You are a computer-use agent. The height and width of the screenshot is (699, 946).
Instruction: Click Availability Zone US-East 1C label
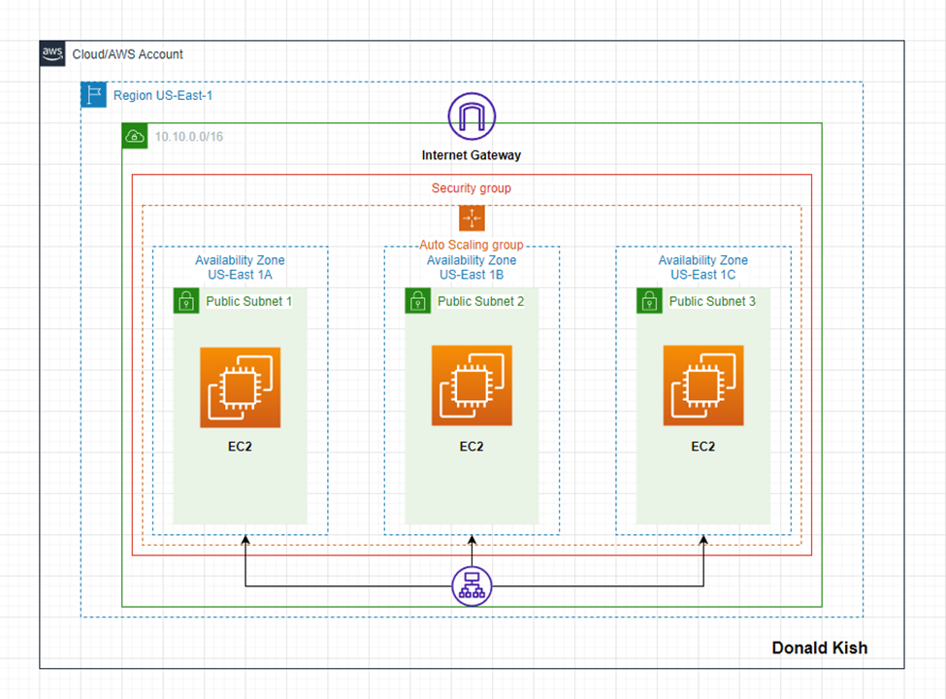703,267
